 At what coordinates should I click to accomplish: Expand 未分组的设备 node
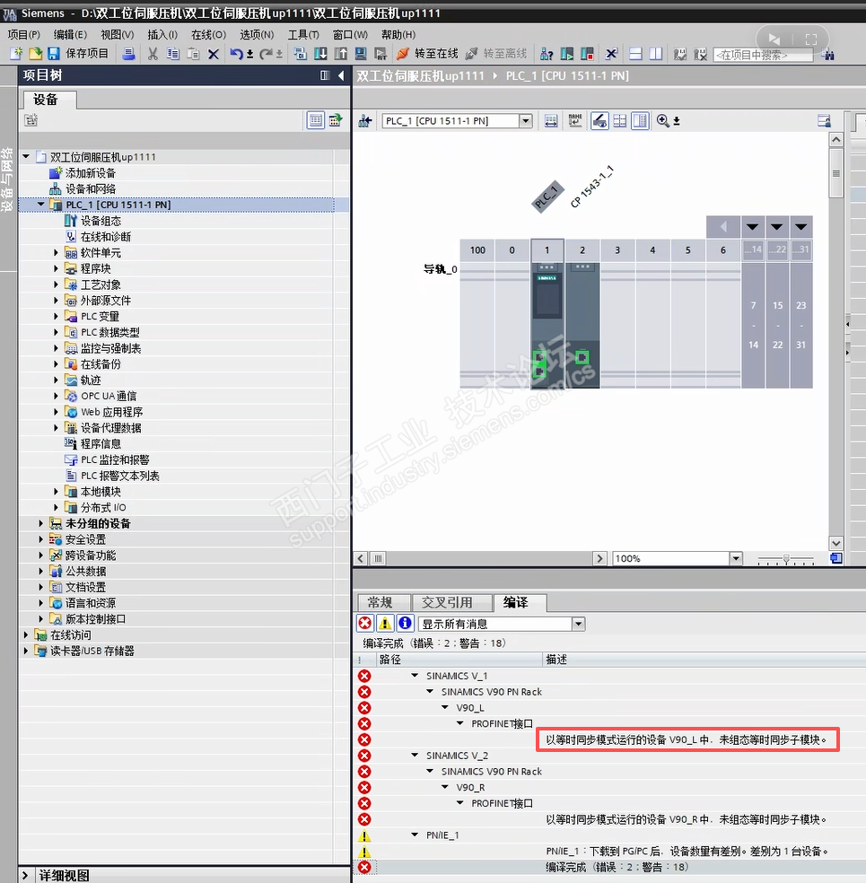[x=40, y=523]
